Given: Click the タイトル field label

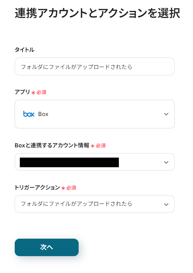Looking at the screenshot, I should (x=24, y=50).
